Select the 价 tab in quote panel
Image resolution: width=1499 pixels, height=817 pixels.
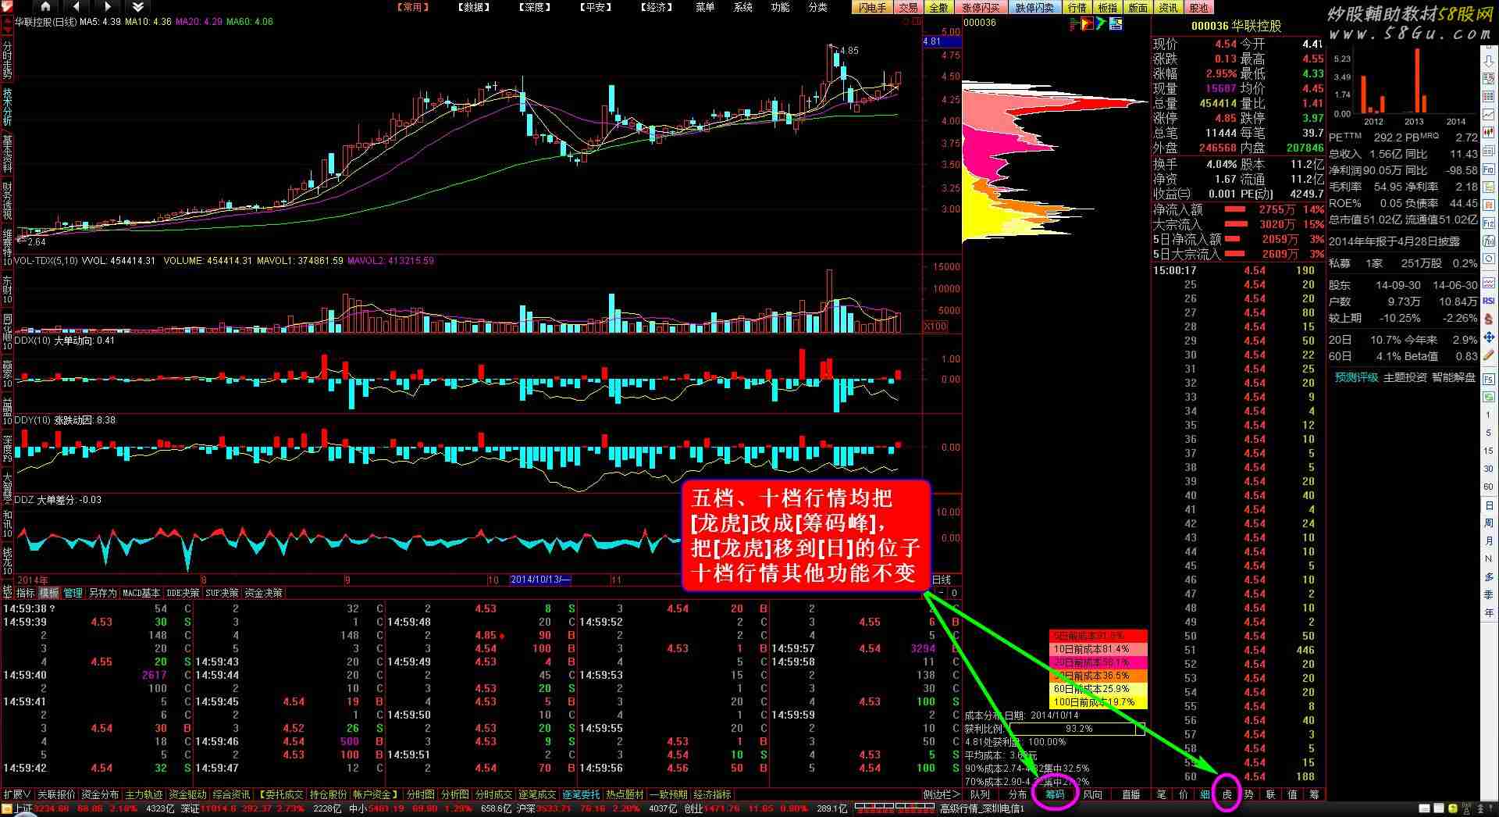coord(1184,794)
